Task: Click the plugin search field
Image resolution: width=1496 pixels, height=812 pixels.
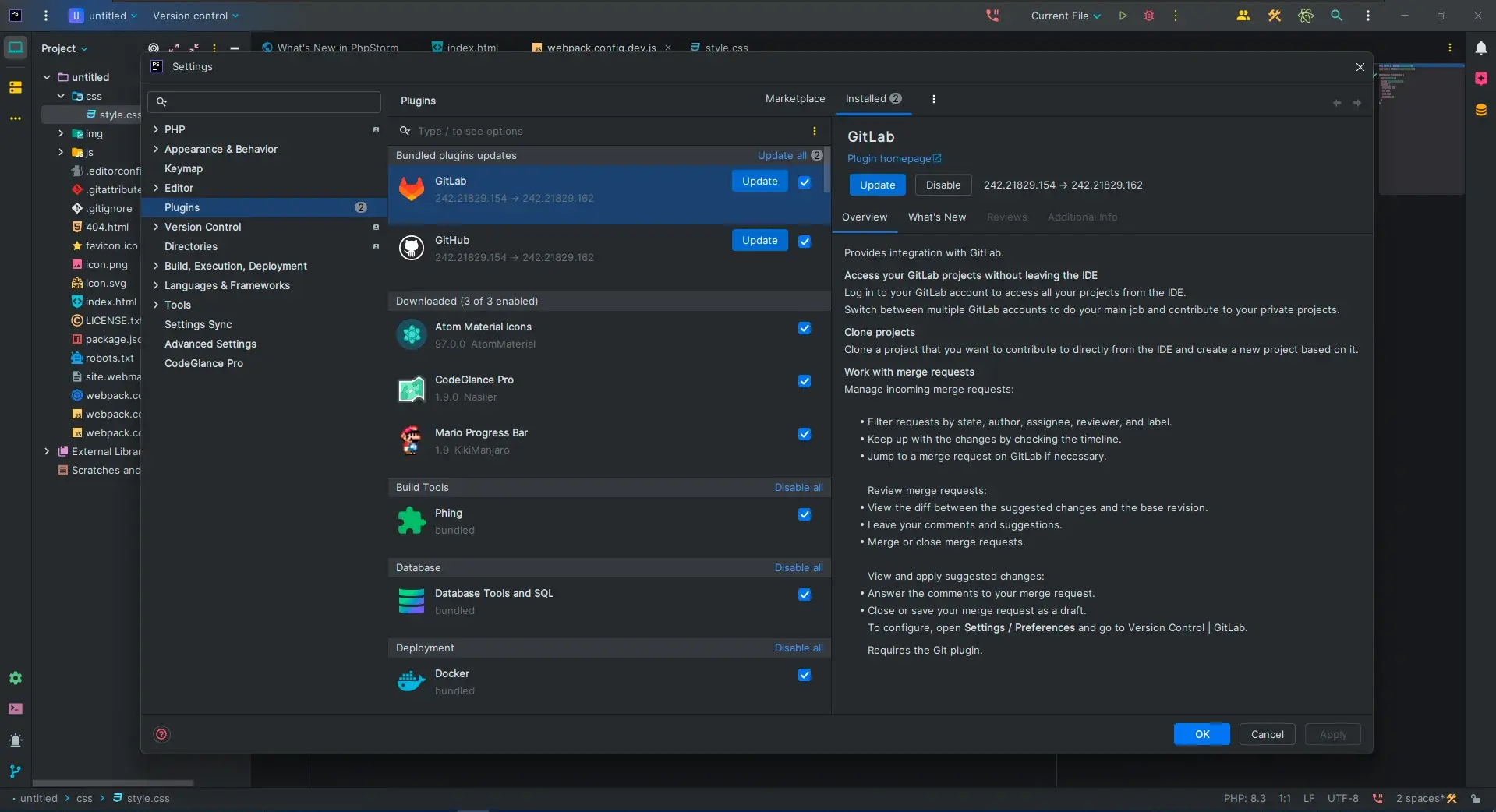Action: [x=608, y=131]
